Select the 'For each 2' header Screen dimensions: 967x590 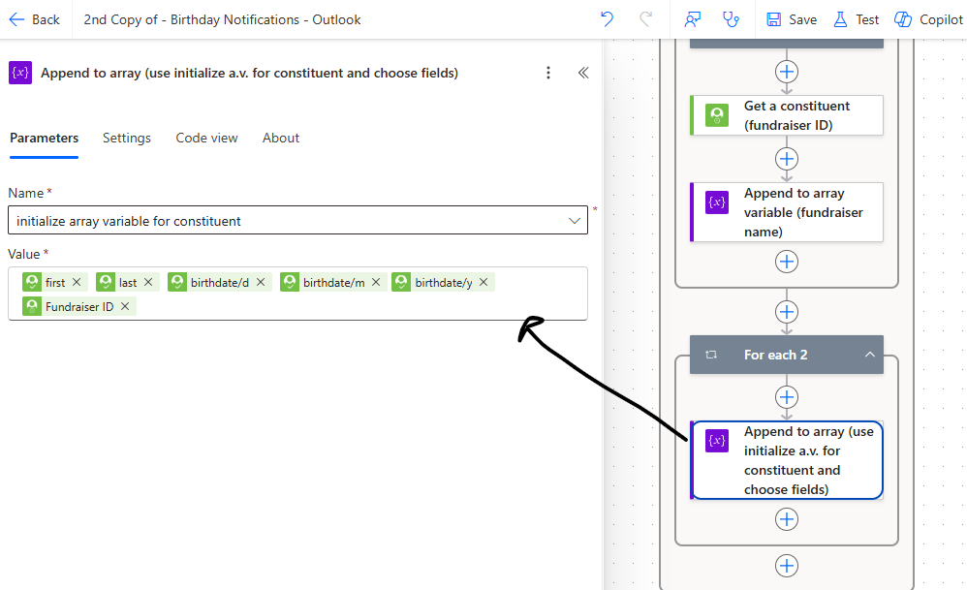[787, 355]
